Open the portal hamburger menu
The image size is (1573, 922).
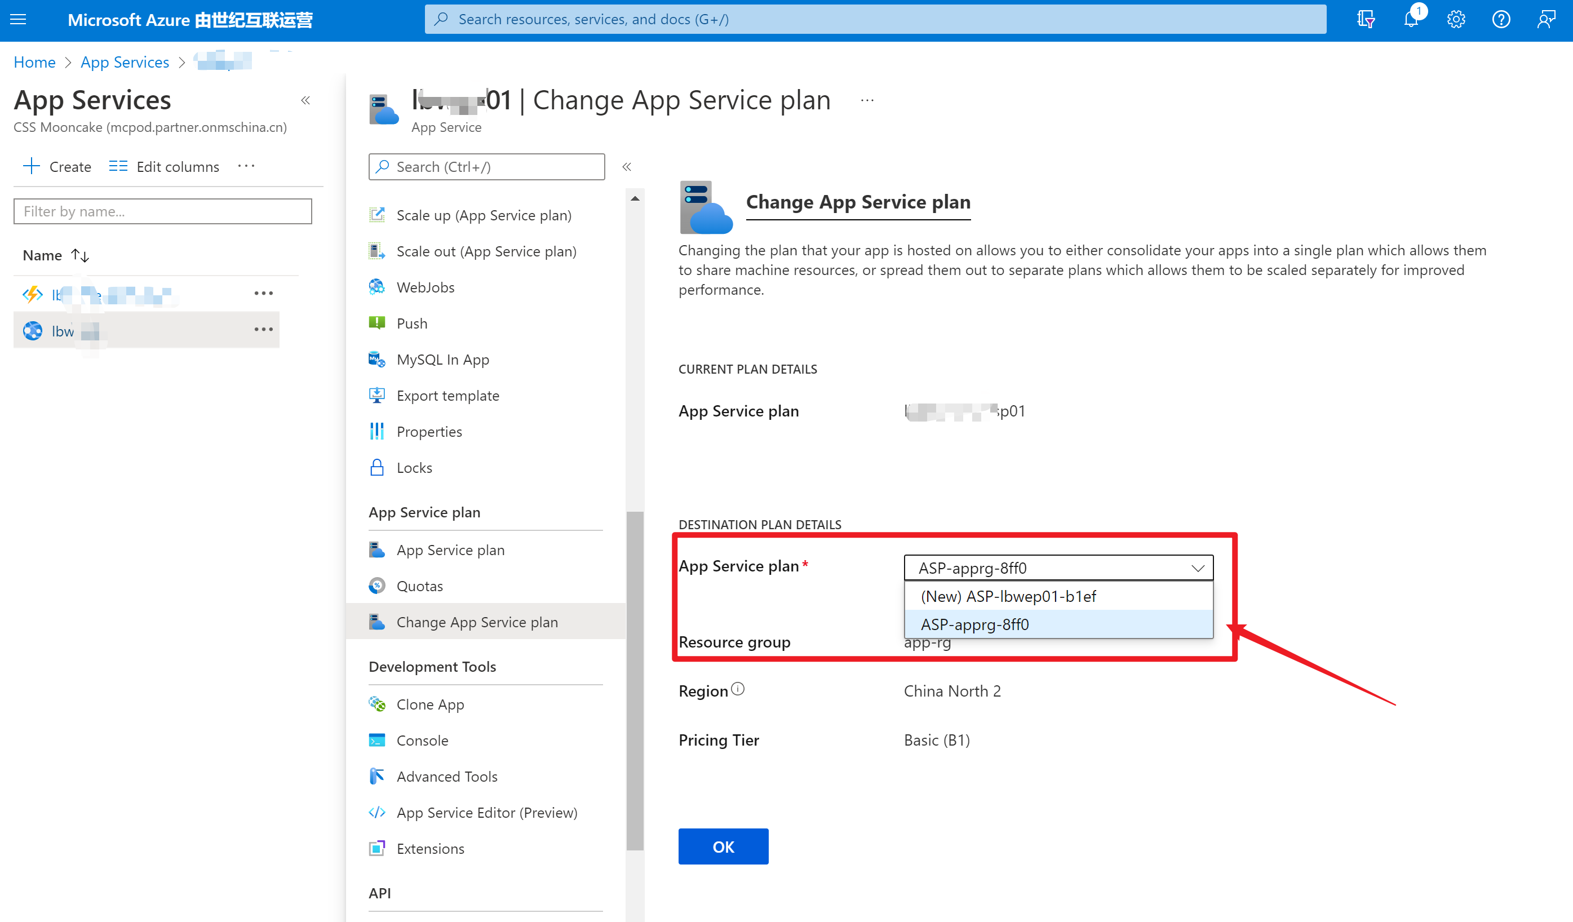coord(18,19)
